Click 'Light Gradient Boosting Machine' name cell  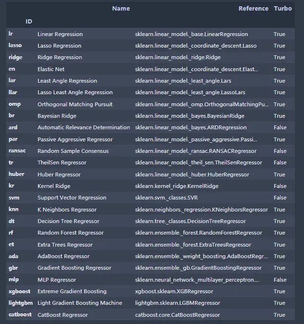pyautogui.click(x=80, y=303)
